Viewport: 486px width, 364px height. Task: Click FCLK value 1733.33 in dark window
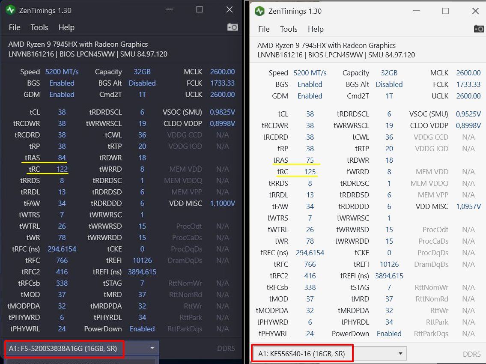pyautogui.click(x=222, y=83)
